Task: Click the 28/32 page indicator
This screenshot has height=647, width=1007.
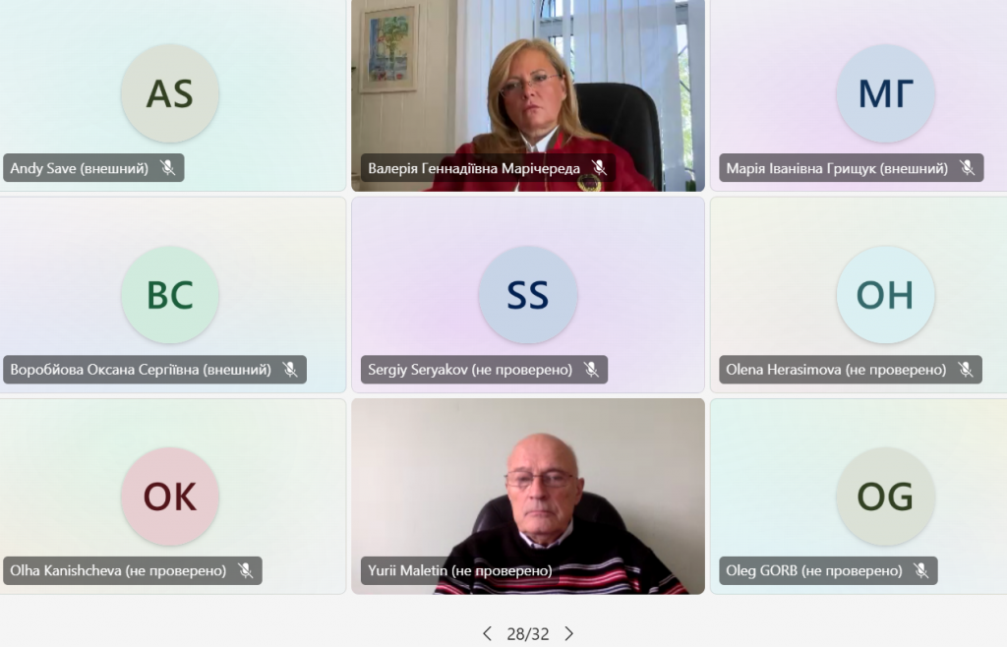Action: click(528, 634)
